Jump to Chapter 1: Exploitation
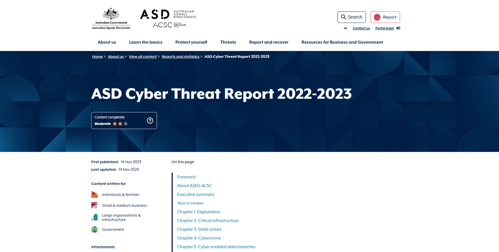 pos(199,212)
